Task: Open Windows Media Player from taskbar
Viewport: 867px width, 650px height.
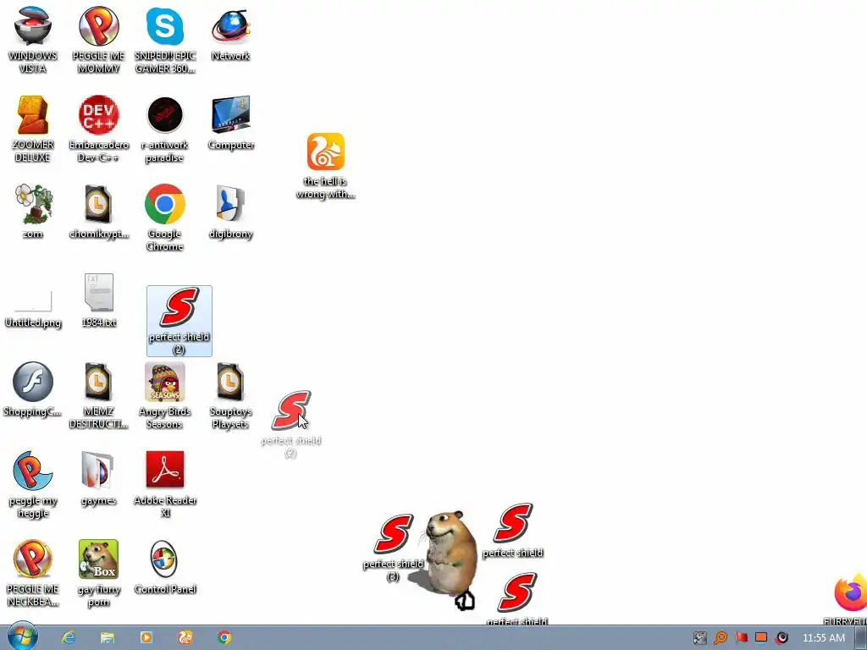Action: tap(146, 638)
